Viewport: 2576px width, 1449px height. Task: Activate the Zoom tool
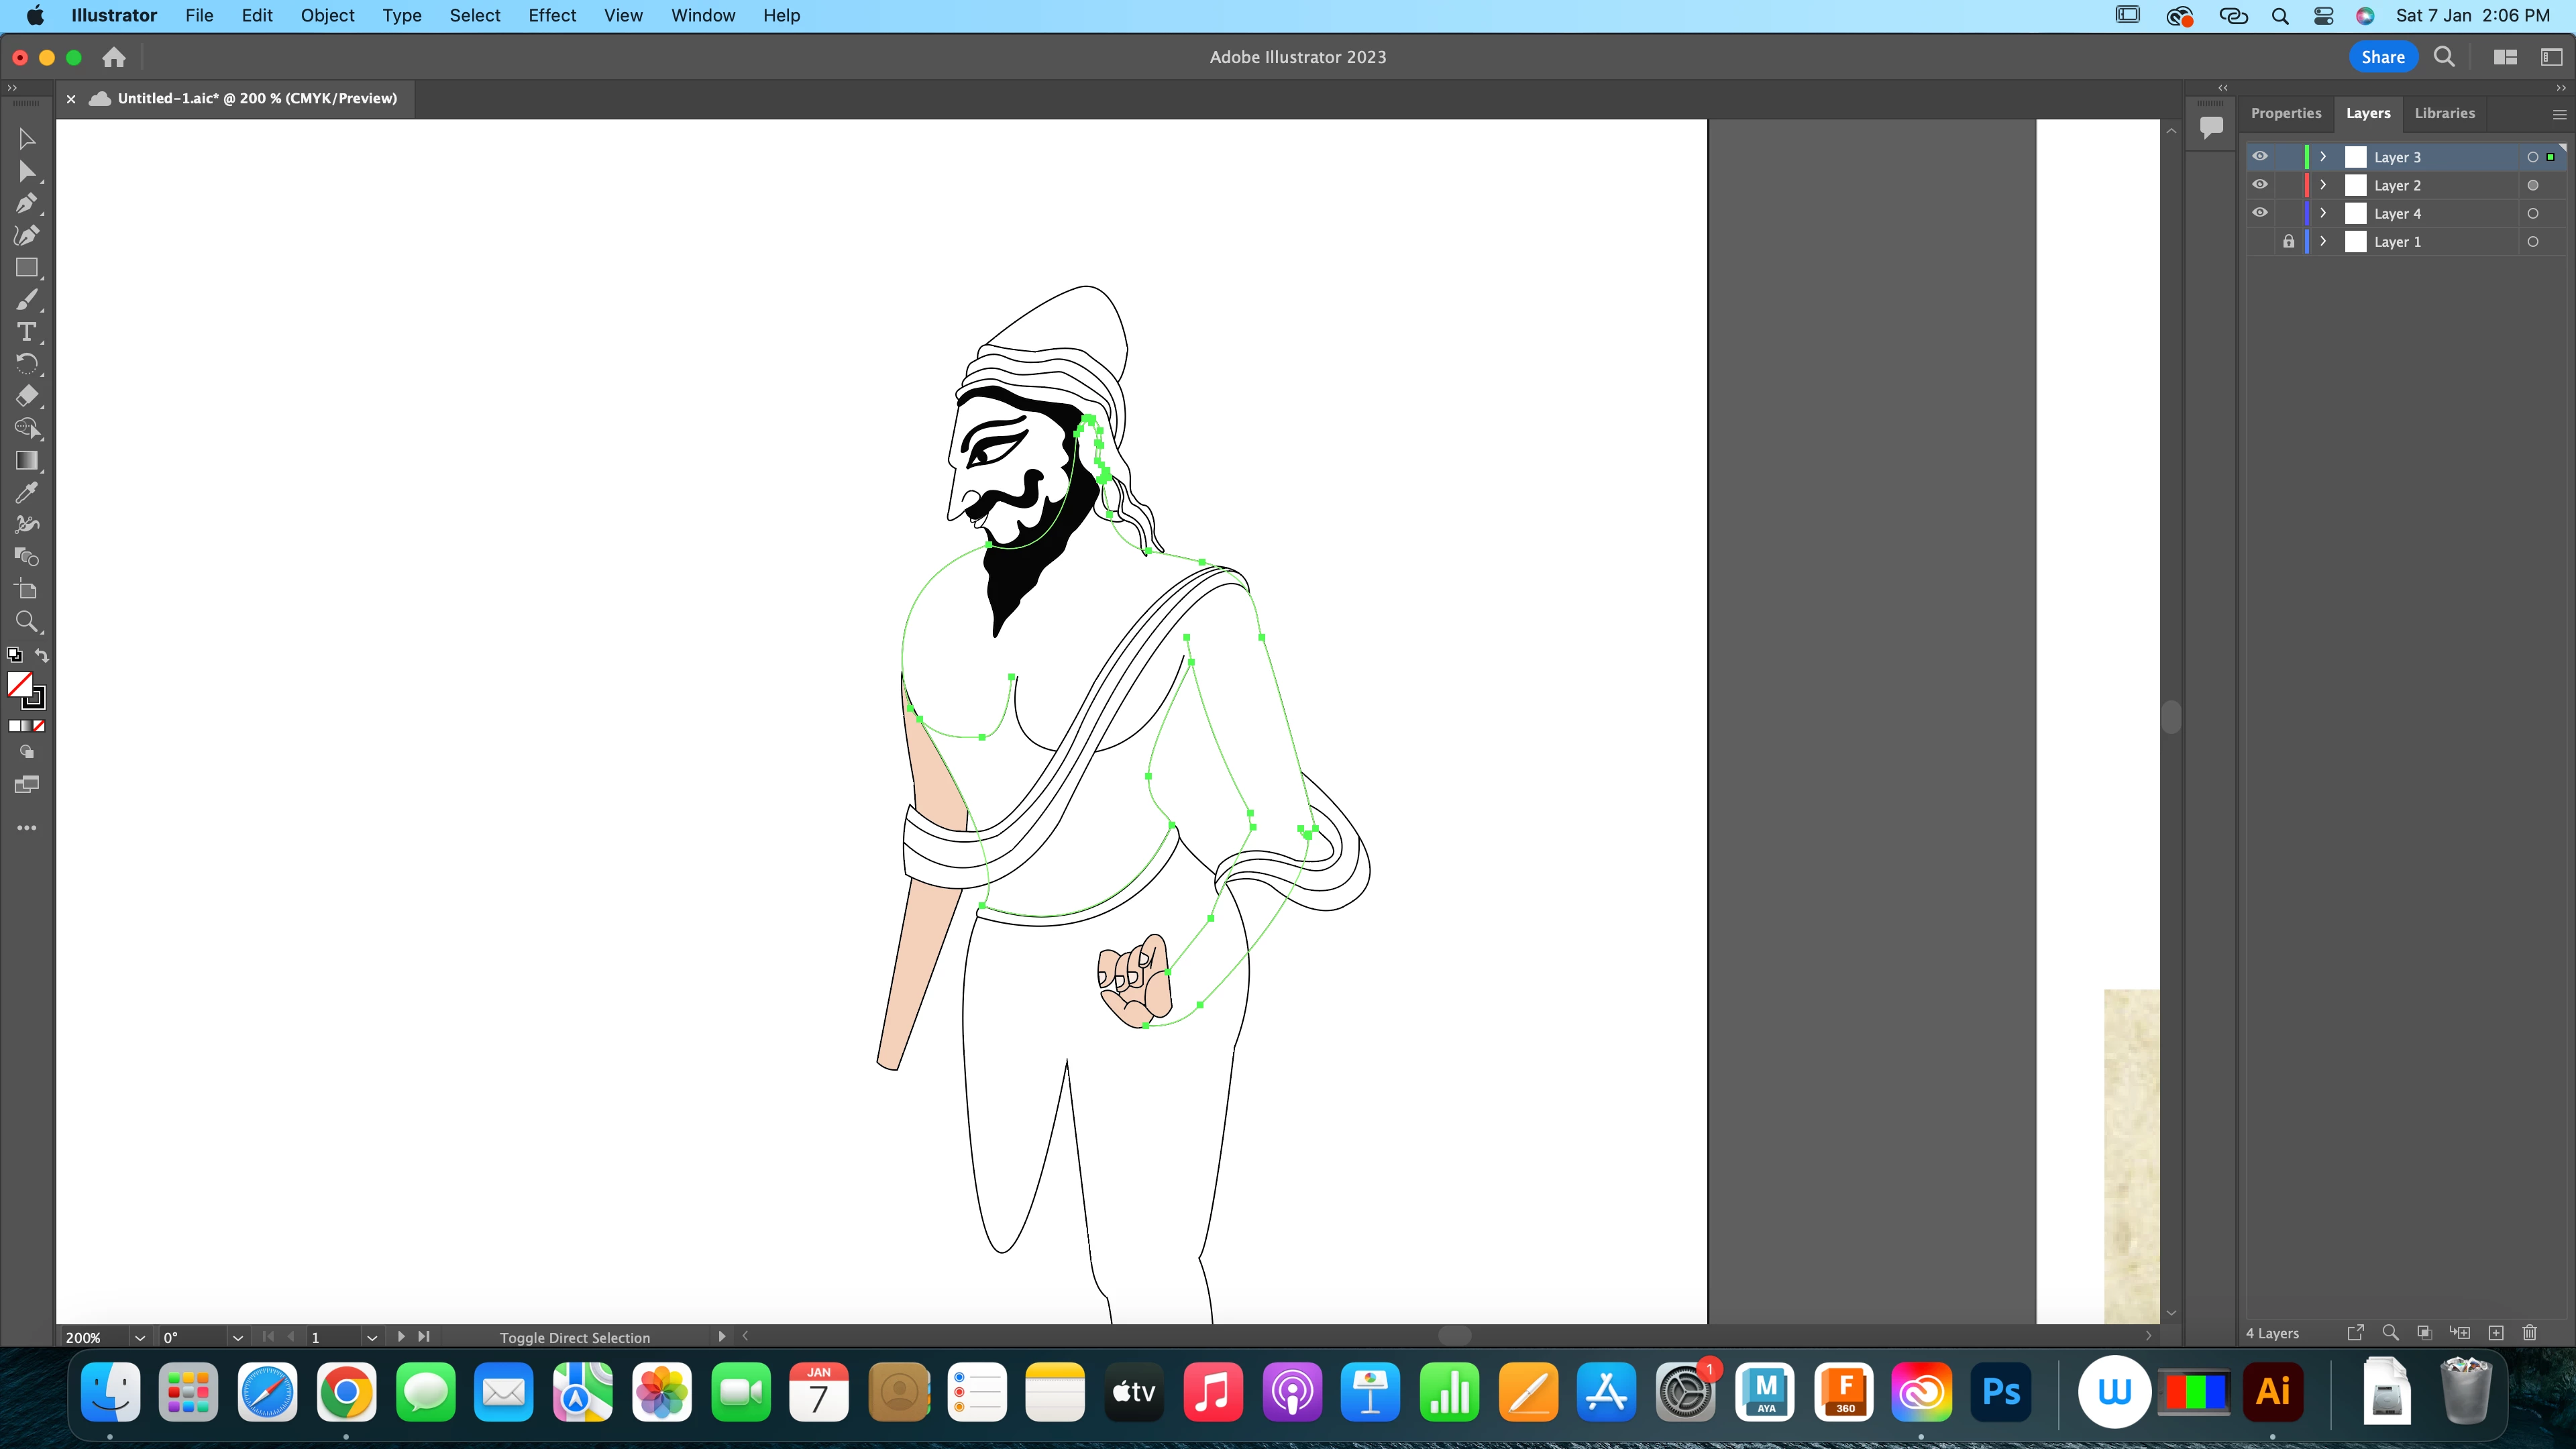pos(27,622)
